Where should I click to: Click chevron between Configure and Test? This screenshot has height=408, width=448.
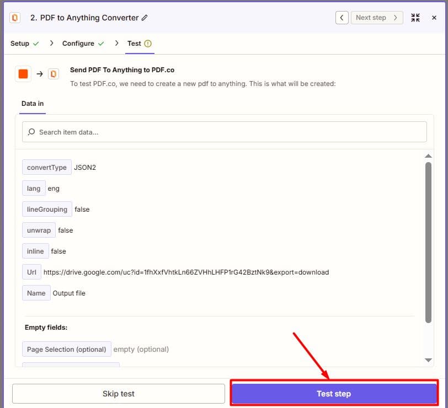pos(116,43)
